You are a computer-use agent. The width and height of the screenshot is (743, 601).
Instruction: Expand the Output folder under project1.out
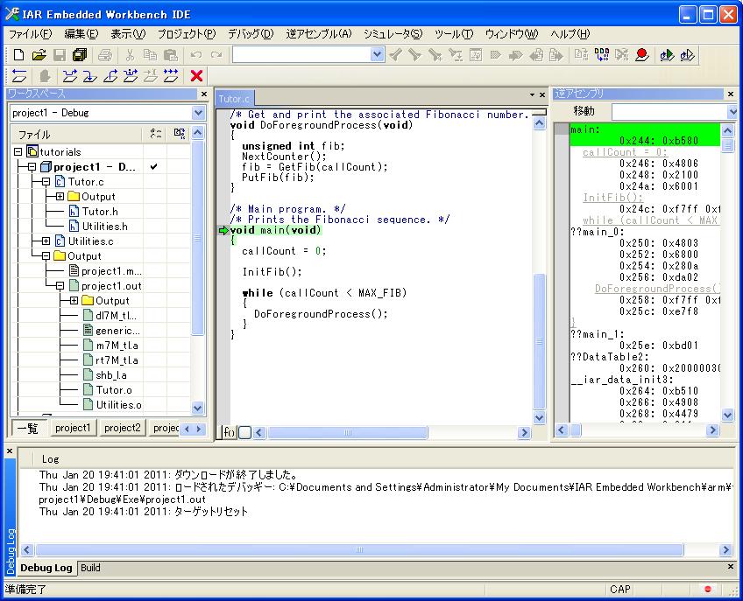click(x=74, y=301)
